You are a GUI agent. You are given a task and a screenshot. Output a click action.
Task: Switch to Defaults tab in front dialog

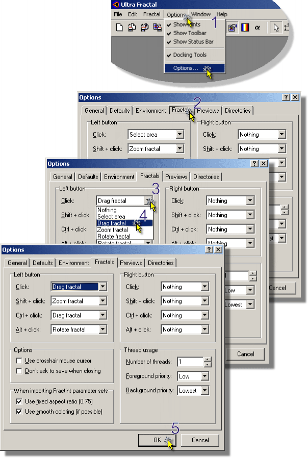click(x=43, y=263)
